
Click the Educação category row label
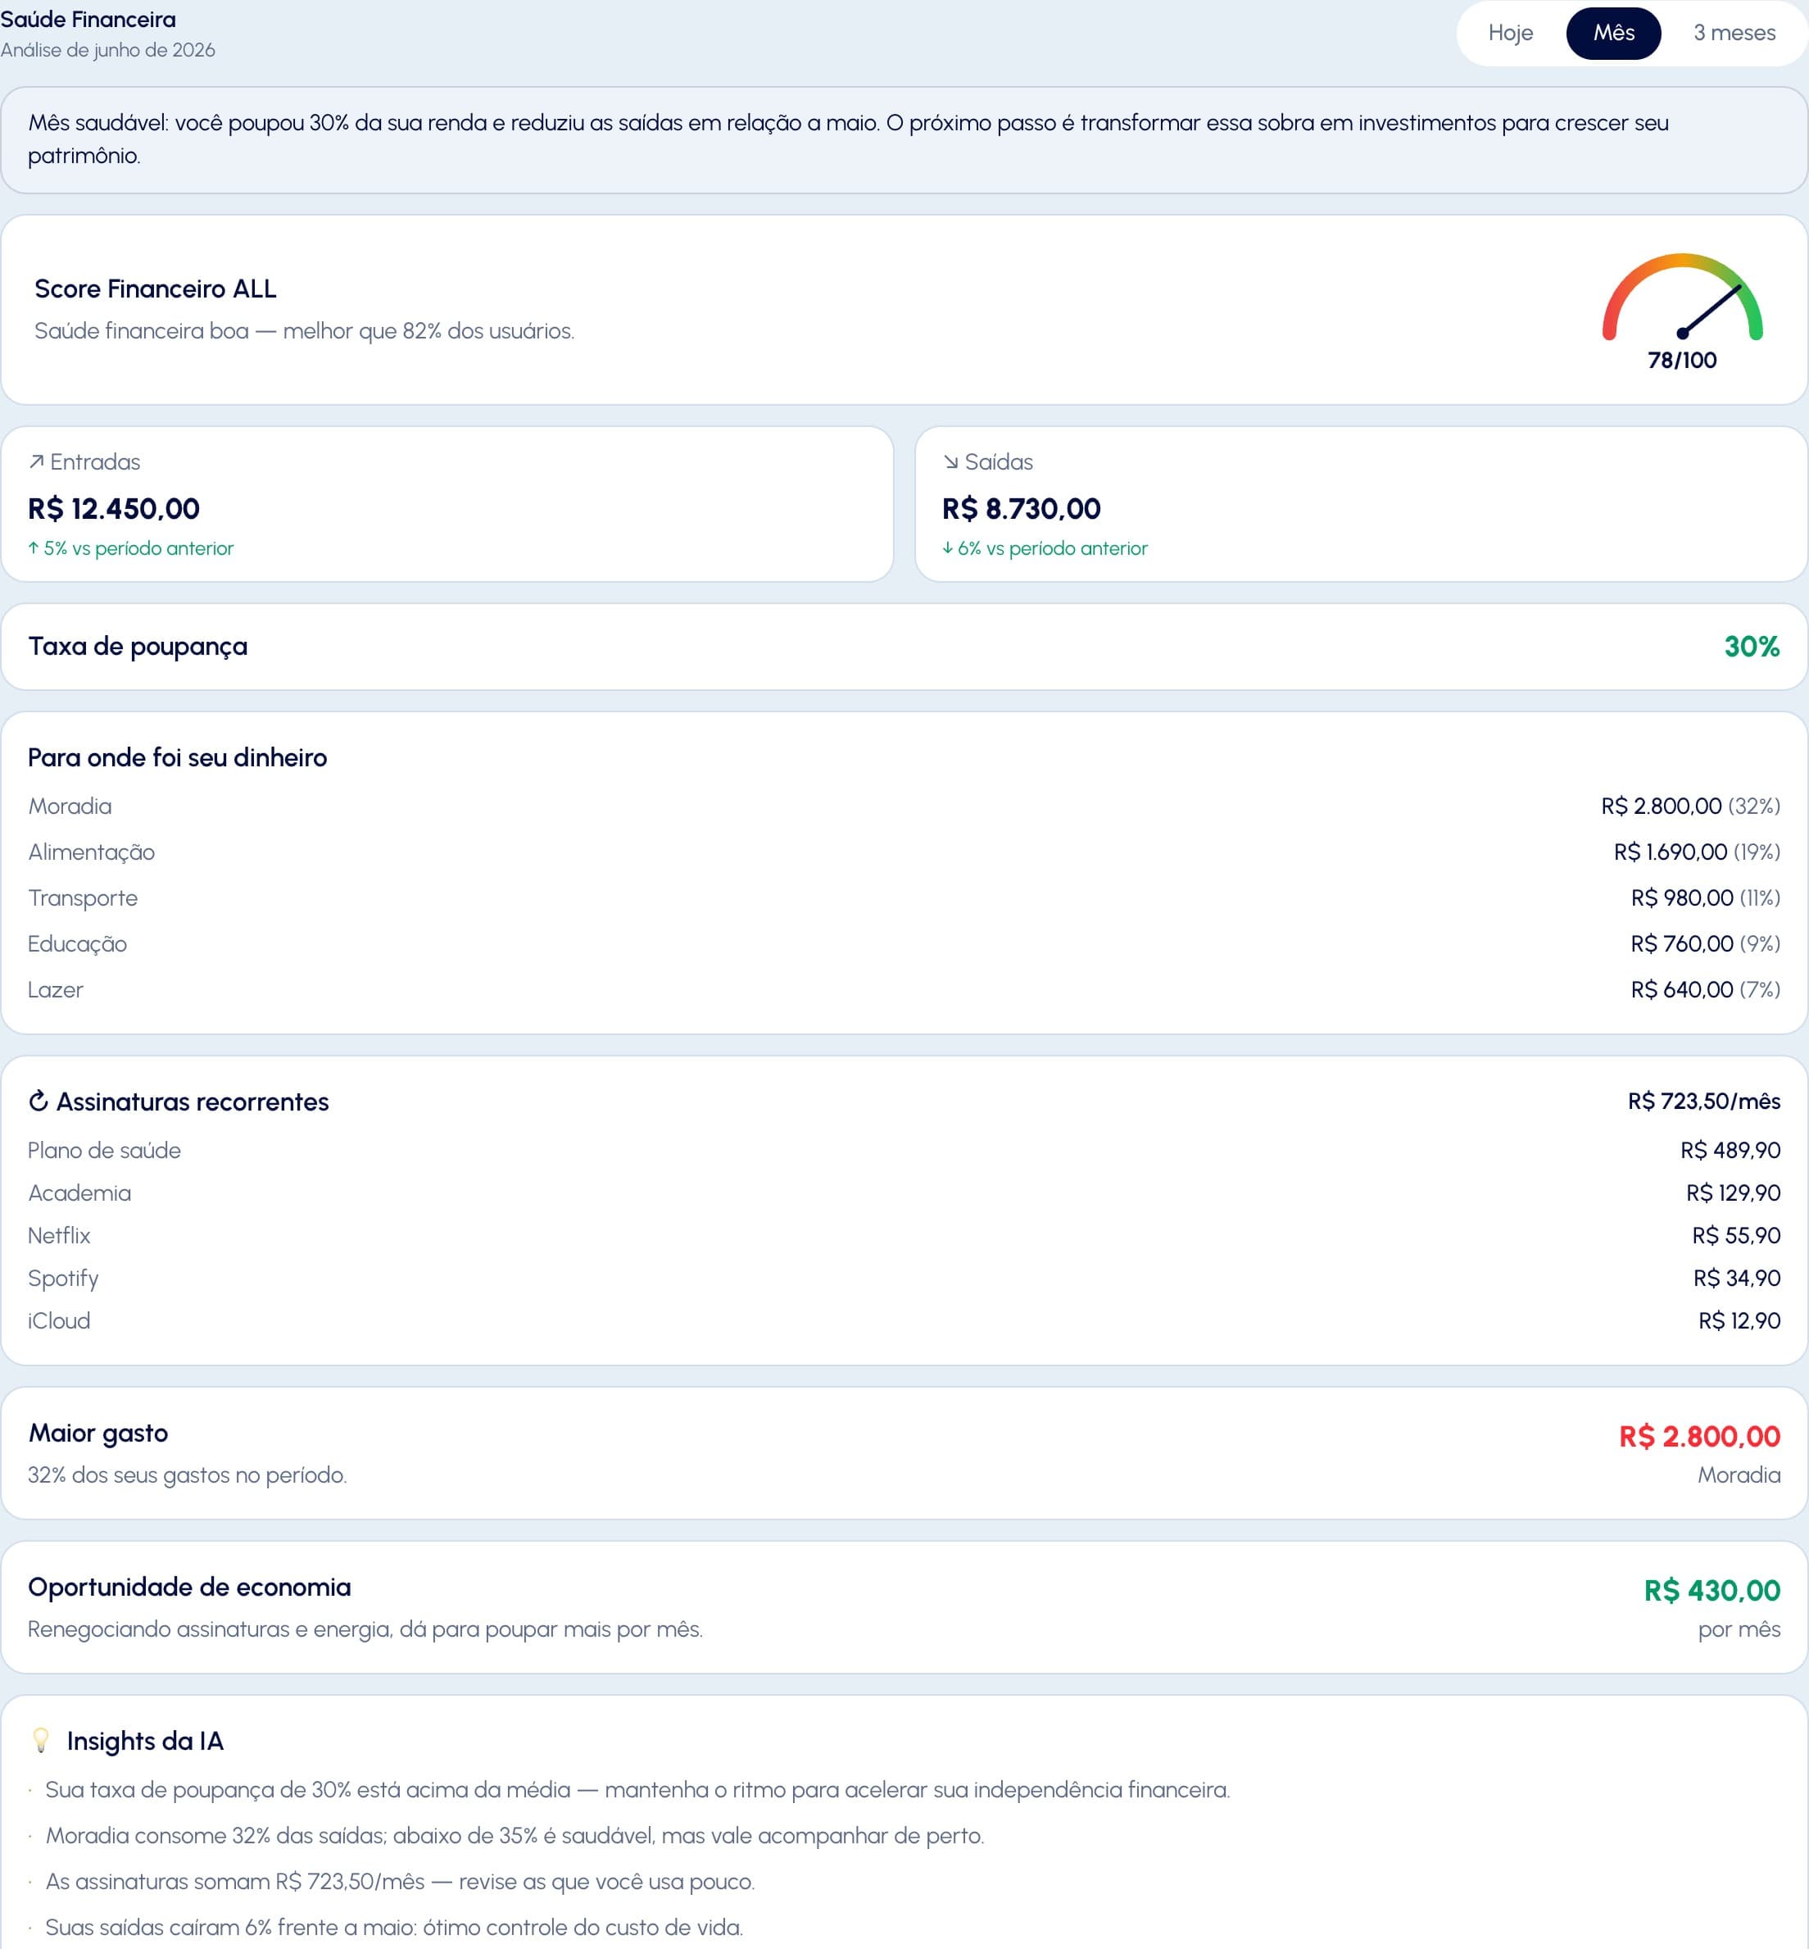(x=77, y=944)
